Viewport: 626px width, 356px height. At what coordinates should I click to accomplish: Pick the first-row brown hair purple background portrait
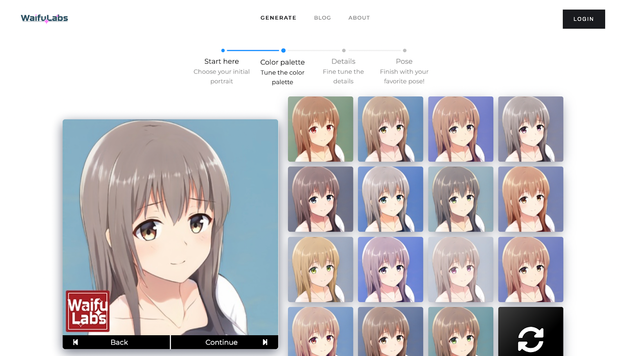461,129
